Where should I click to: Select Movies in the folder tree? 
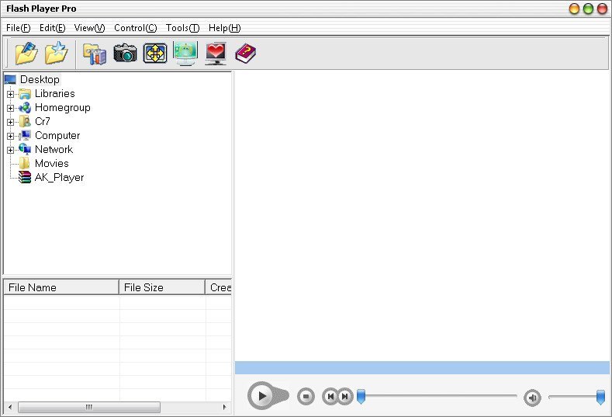click(x=51, y=163)
